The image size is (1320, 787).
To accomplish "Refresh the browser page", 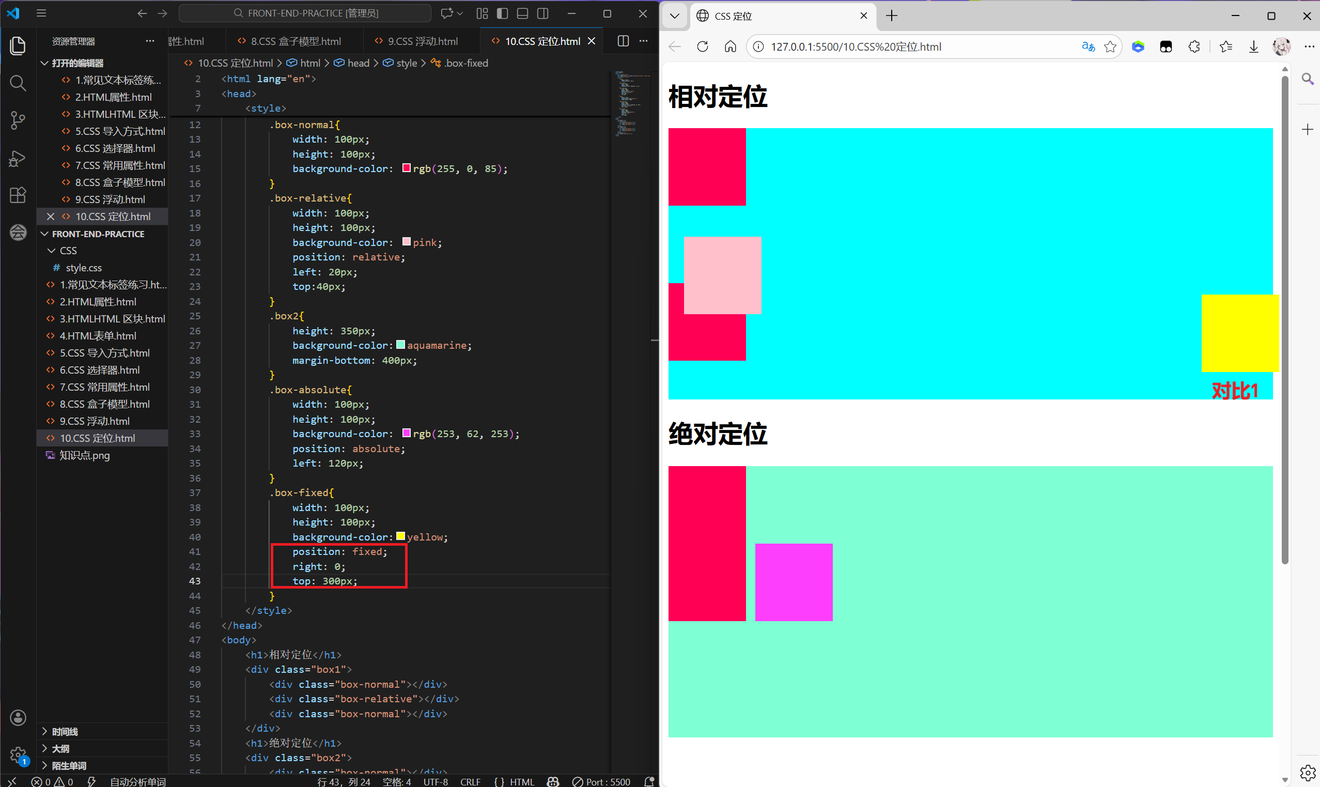I will [703, 47].
